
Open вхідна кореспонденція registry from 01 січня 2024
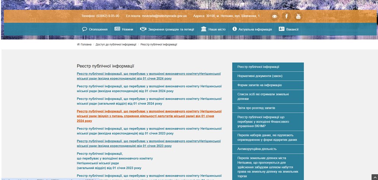[149, 76]
